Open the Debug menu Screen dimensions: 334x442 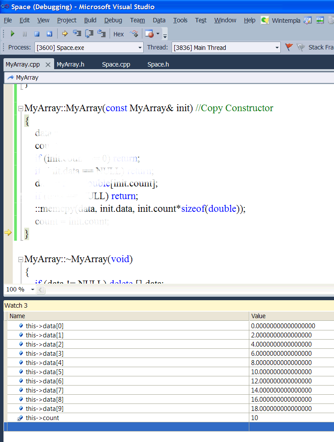(x=113, y=20)
